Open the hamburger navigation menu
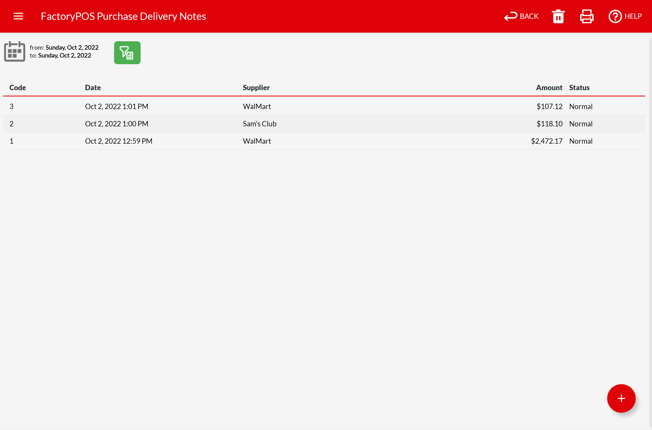This screenshot has width=652, height=430. click(x=18, y=16)
